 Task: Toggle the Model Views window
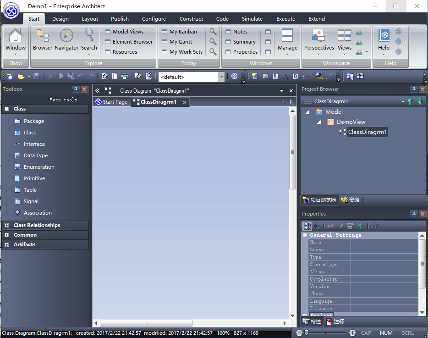(x=125, y=32)
